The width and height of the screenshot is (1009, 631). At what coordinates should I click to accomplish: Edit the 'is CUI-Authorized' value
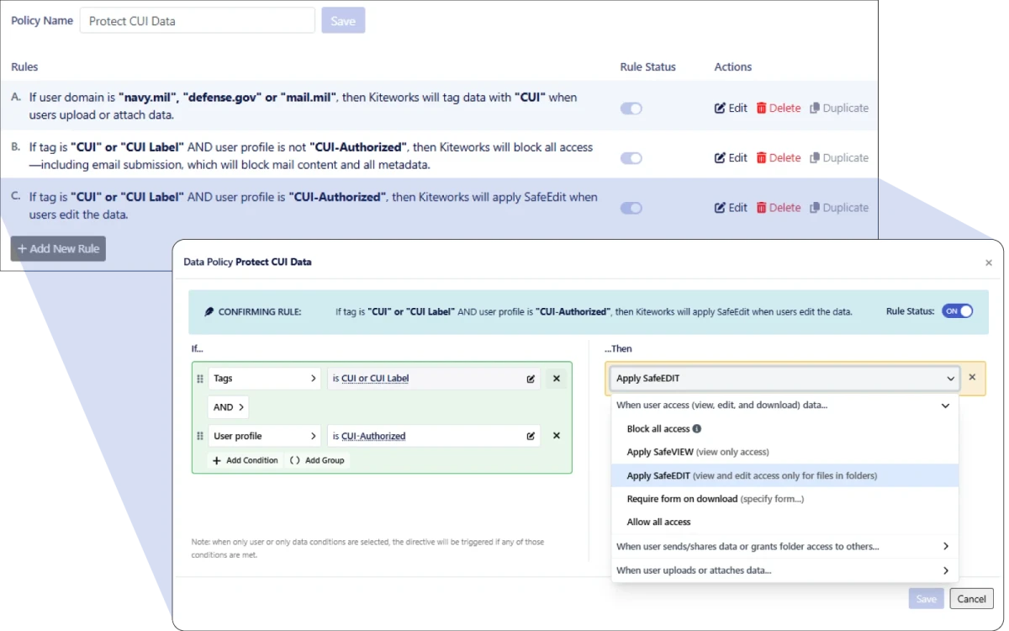point(531,436)
